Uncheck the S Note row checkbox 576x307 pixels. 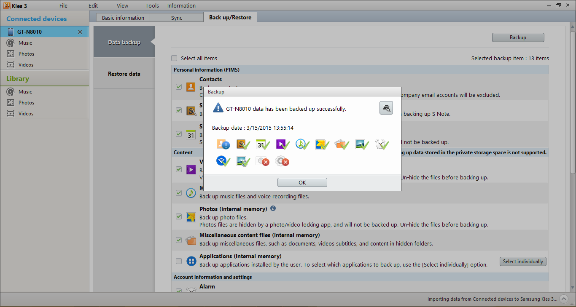pyautogui.click(x=179, y=110)
